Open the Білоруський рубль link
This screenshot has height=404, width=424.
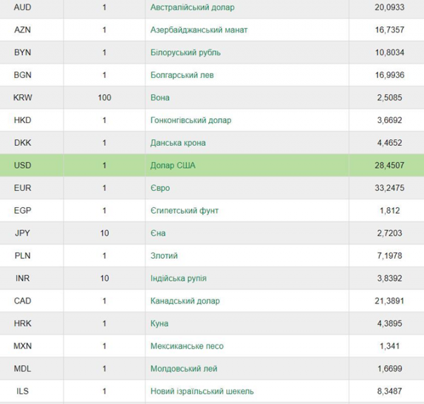coord(185,52)
